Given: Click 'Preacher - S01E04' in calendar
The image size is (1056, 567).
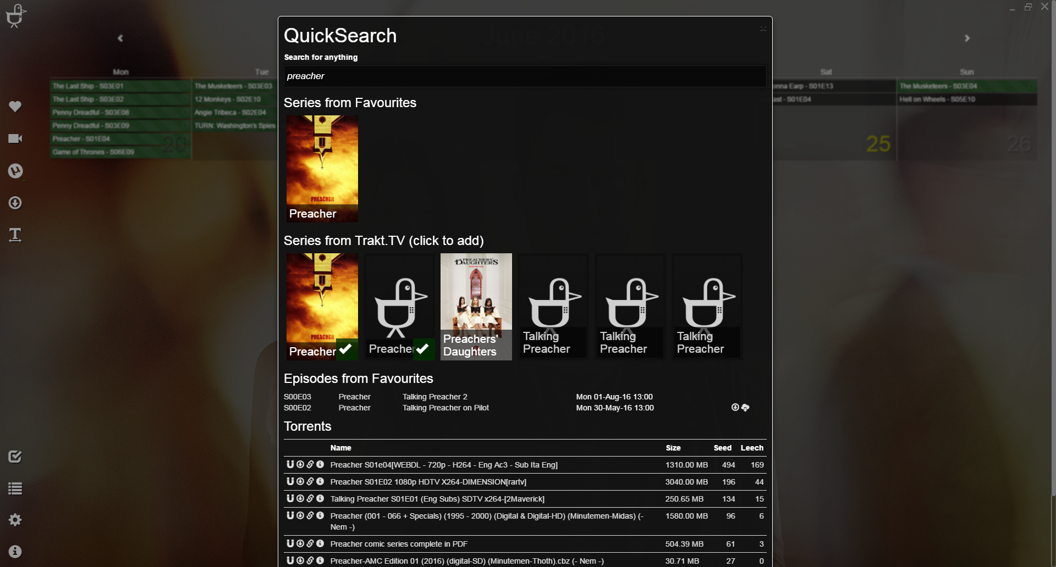Looking at the screenshot, I should point(120,139).
